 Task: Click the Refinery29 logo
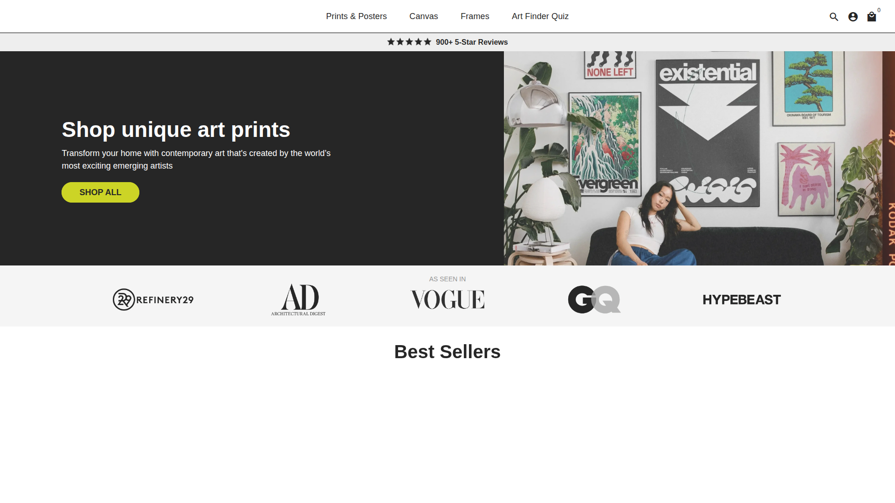click(153, 299)
